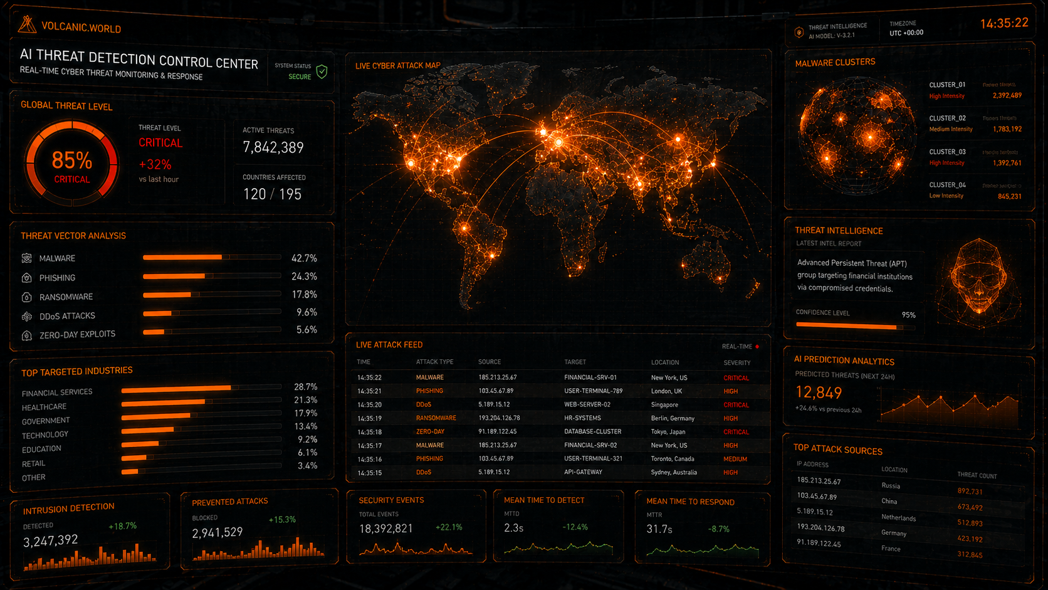The height and width of the screenshot is (590, 1048).
Task: Click the MTTR 31.7s value
Action: [659, 529]
